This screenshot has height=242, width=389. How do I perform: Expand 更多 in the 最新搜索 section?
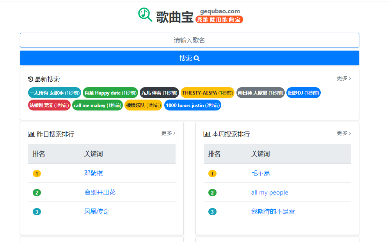click(343, 78)
